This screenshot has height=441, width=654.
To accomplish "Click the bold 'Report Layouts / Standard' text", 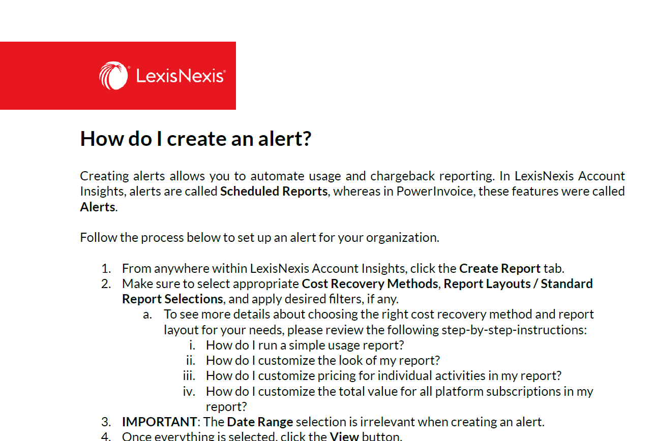I will 518,283.
